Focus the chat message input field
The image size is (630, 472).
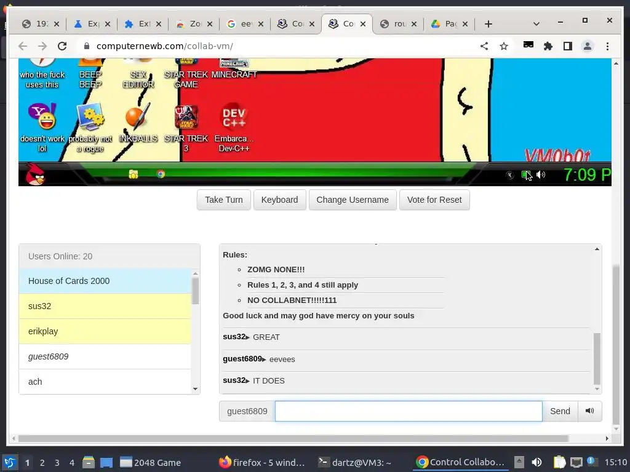(x=409, y=411)
